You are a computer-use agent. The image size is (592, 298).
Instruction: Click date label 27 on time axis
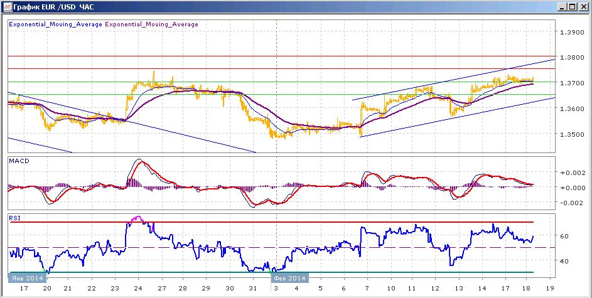click(161, 289)
